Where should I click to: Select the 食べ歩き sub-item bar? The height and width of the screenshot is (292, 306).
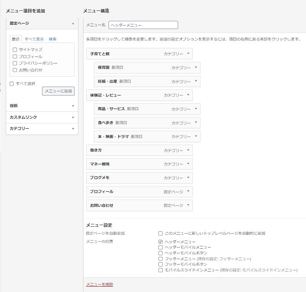147,123
